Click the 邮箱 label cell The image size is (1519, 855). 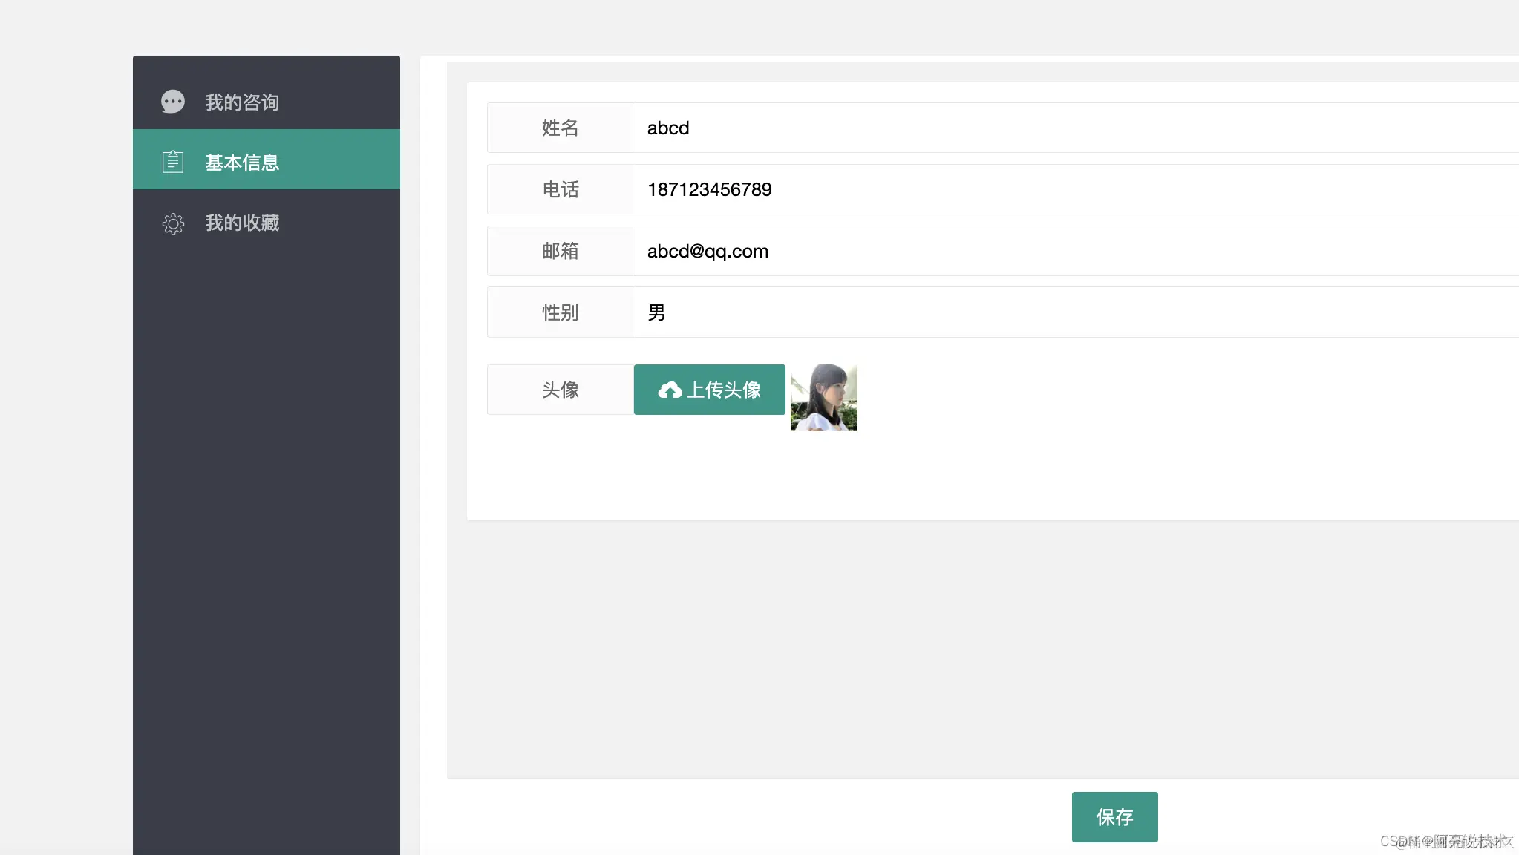(x=560, y=251)
